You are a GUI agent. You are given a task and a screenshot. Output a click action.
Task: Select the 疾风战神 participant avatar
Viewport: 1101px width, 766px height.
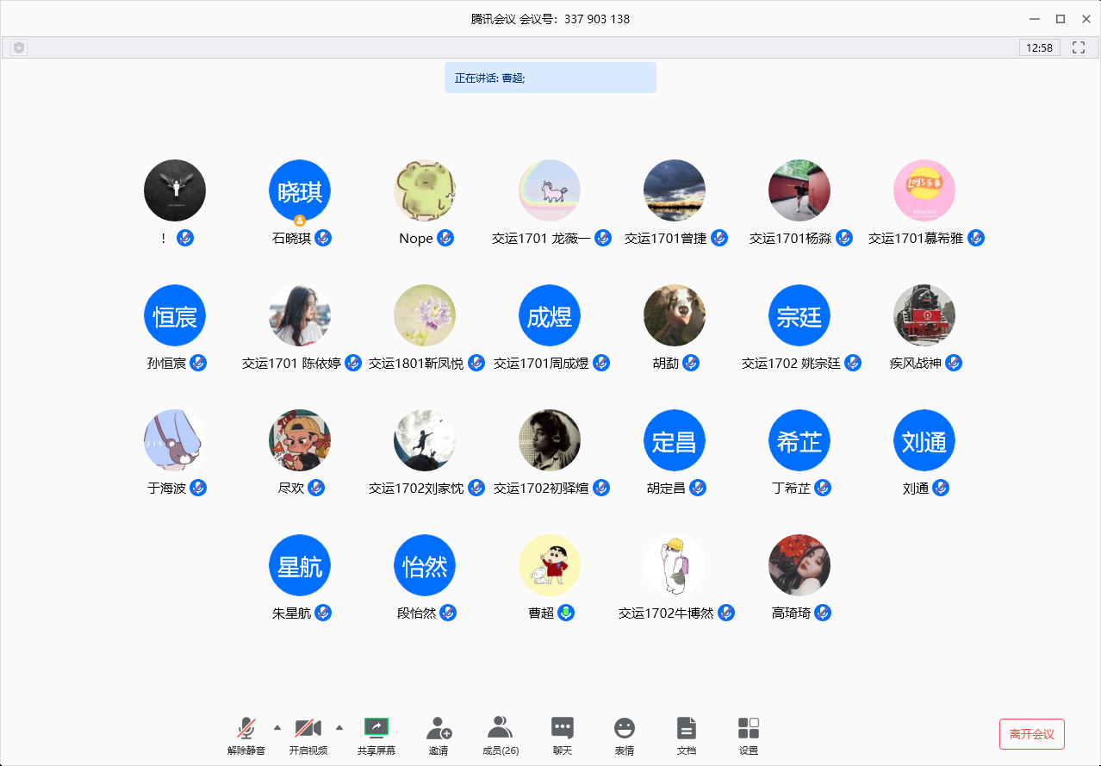tap(924, 315)
